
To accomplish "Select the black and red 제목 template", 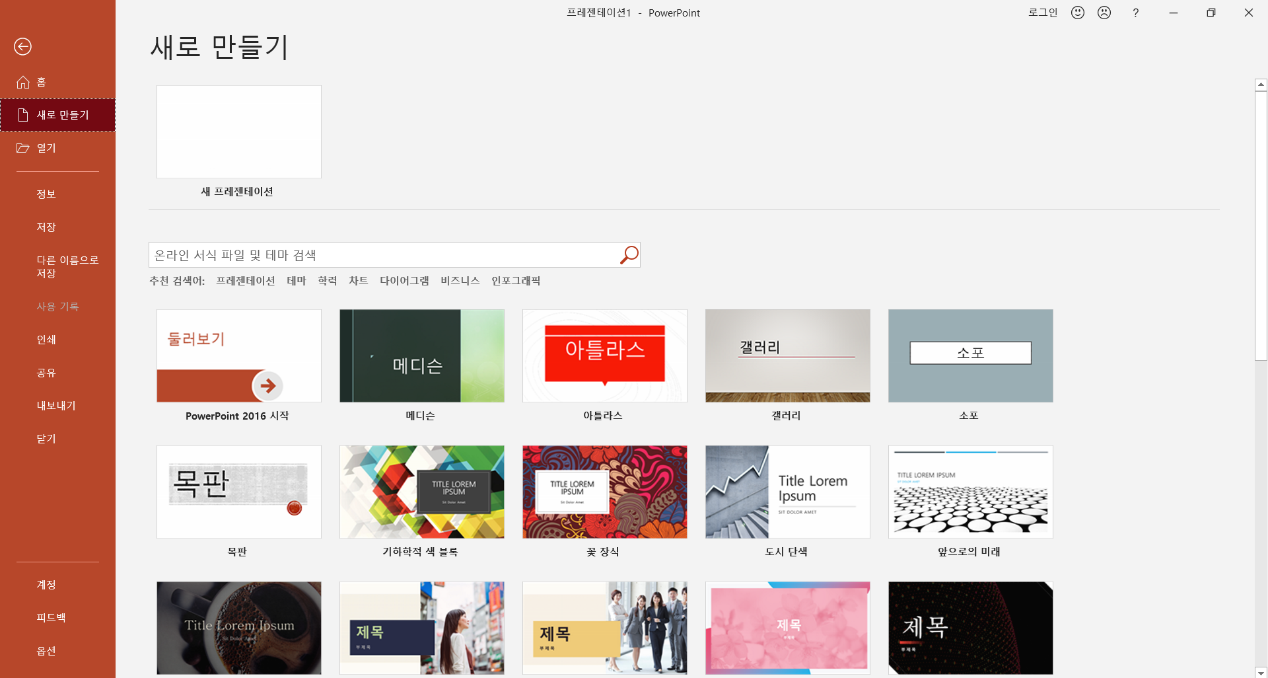I will click(x=971, y=628).
